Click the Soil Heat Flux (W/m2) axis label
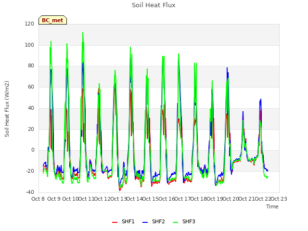Viewport: 308px width, 231px height. tap(7, 109)
